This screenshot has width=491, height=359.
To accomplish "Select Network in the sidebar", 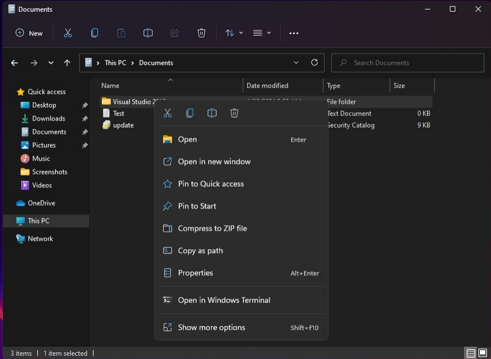I will pyautogui.click(x=35, y=239).
